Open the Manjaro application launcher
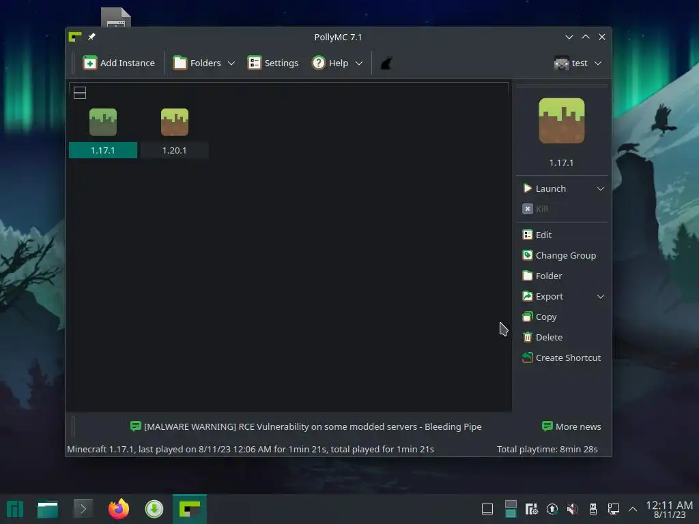Image resolution: width=699 pixels, height=524 pixels. [x=15, y=509]
